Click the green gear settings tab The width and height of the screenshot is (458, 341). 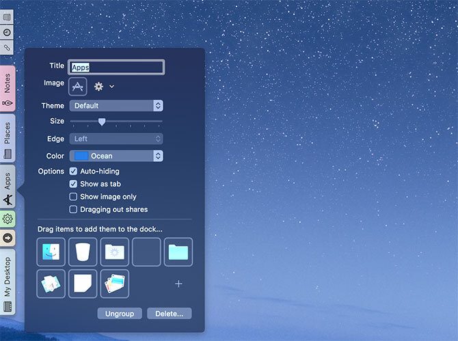(x=8, y=219)
